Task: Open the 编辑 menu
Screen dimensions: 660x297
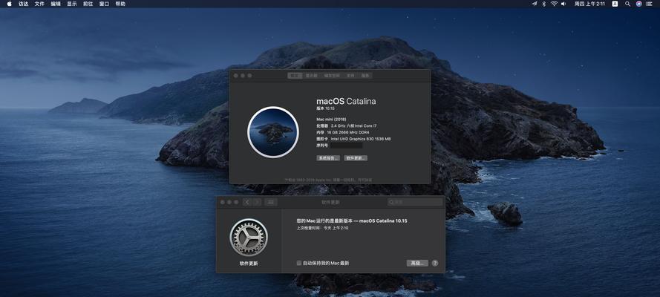Action: point(56,4)
